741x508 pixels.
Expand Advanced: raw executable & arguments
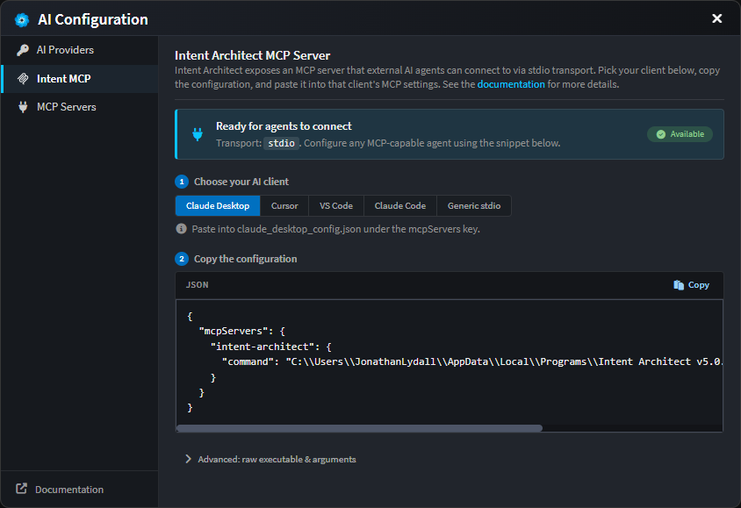pos(270,460)
